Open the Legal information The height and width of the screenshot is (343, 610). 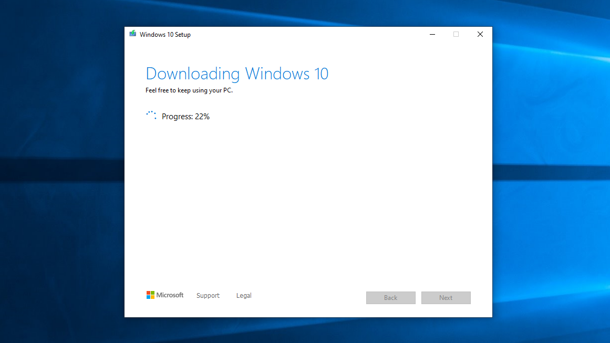click(x=243, y=295)
